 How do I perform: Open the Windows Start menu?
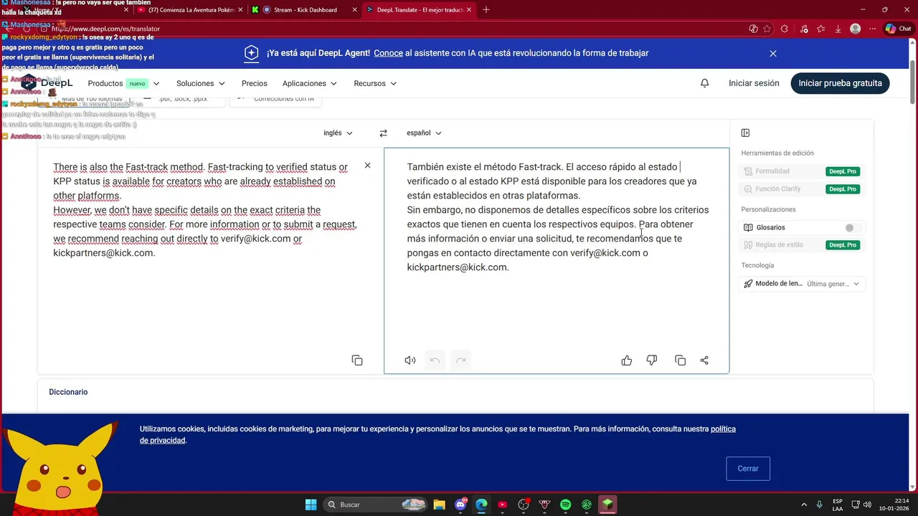[311, 505]
